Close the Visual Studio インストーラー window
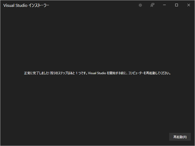 [x=188, y=5]
